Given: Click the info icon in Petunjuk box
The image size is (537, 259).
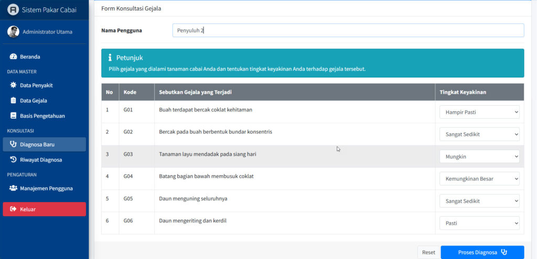Looking at the screenshot, I should 110,58.
